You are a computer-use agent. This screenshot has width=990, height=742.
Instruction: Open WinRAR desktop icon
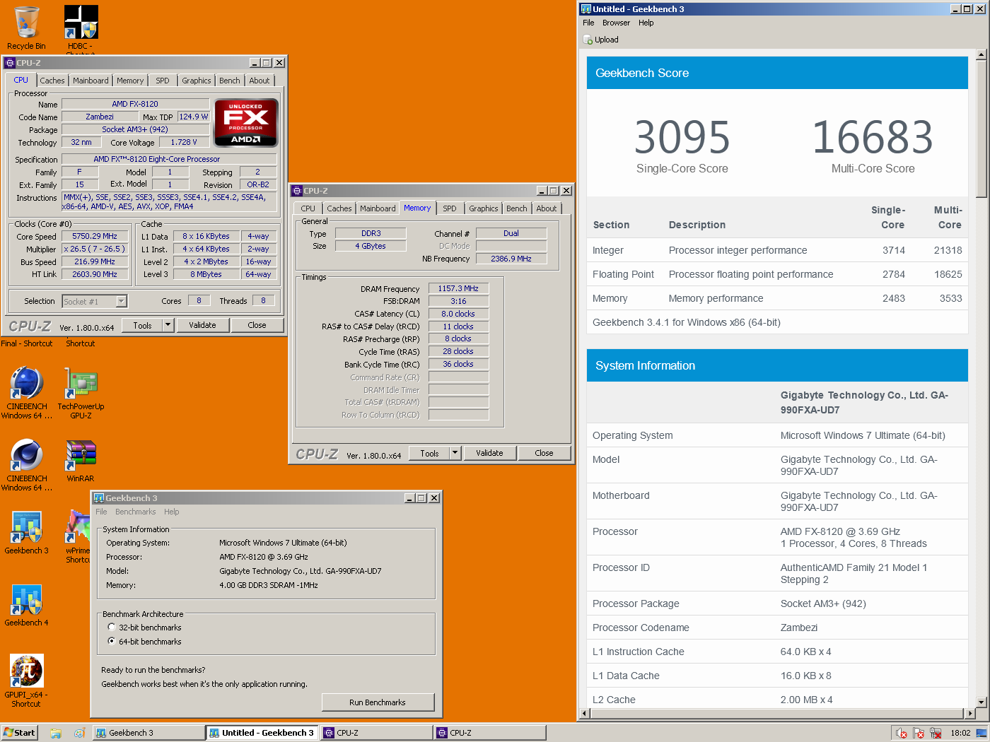[81, 461]
